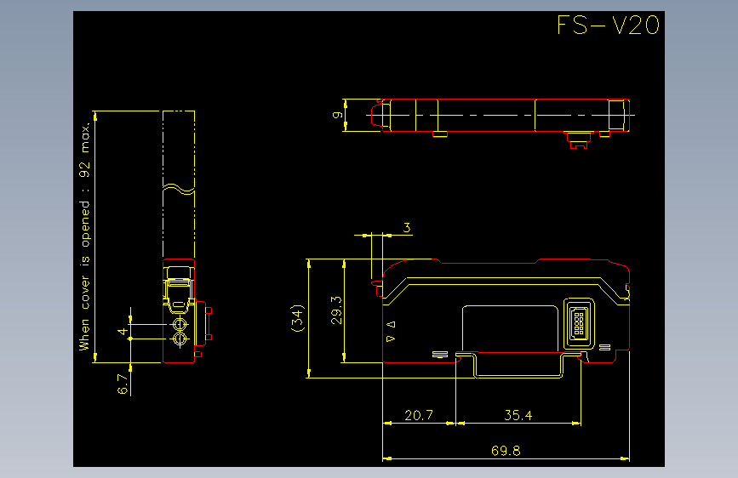
Task: Select the 6.7 dimension value
Action: click(123, 384)
